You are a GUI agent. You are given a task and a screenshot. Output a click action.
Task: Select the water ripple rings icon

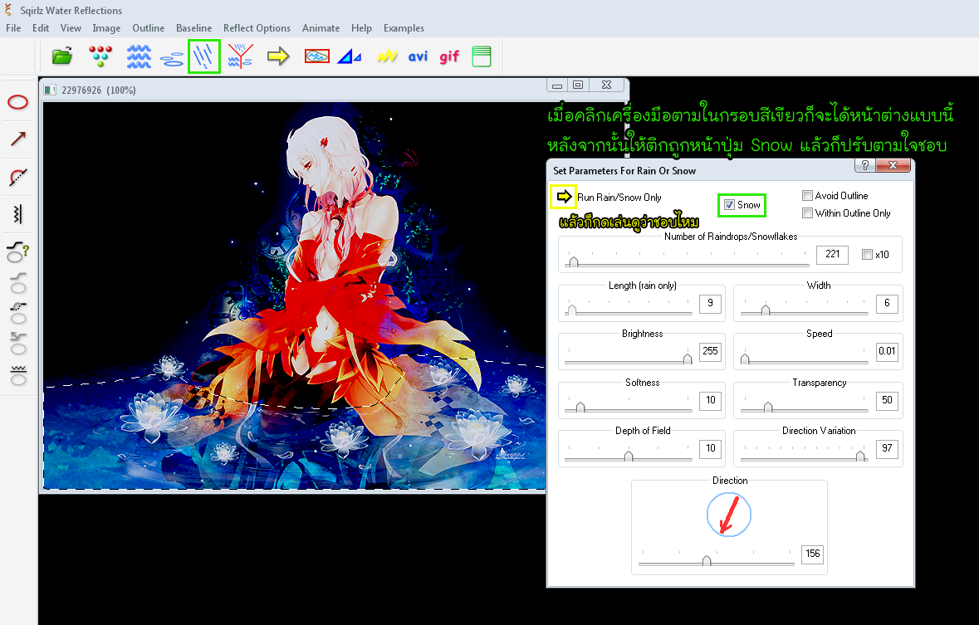172,59
